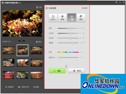Image resolution: width=126 pixels, height=94 pixels.
Task: Confirm changes with the green 确定 button
Action: coord(57,71)
